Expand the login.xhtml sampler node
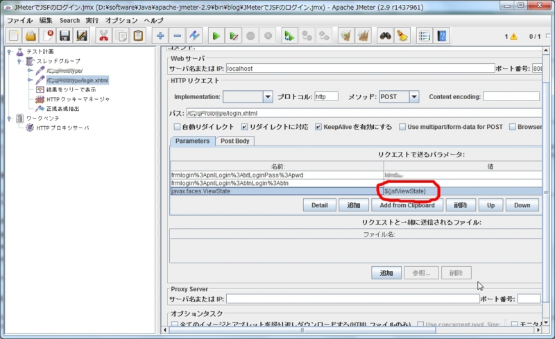Image resolution: width=555 pixels, height=339 pixels. (x=30, y=80)
